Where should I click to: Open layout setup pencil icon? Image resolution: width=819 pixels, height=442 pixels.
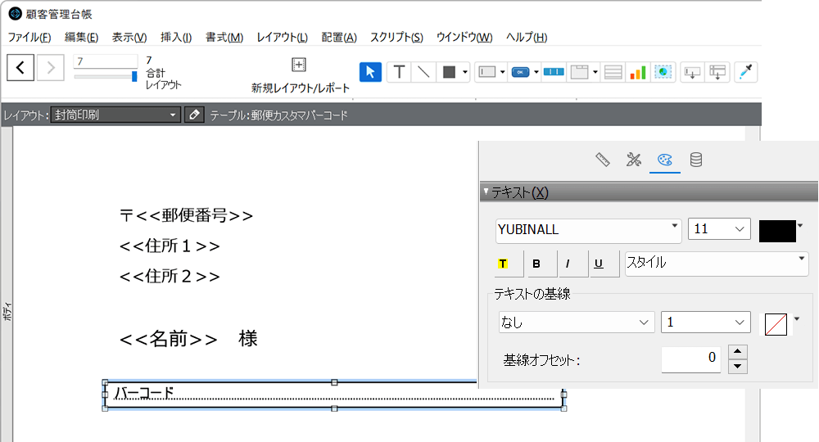(x=194, y=115)
